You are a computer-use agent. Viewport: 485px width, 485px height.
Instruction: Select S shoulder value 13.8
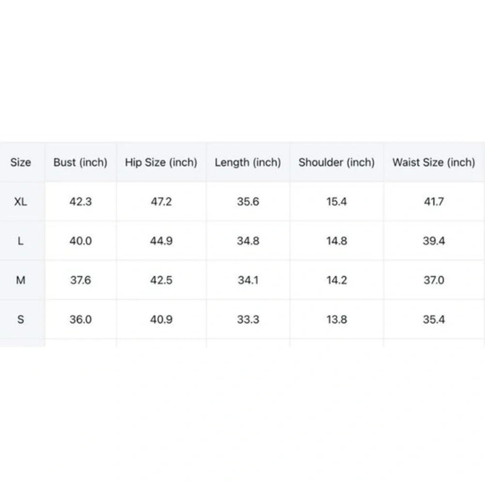coord(337,320)
